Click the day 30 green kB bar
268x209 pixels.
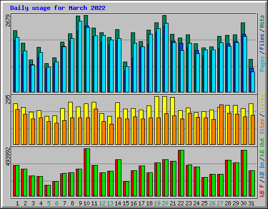245,173
